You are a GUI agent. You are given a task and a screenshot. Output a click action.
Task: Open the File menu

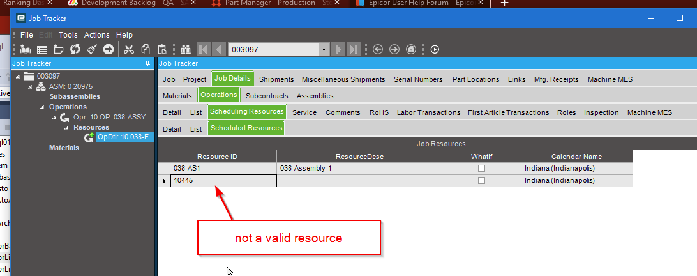27,34
